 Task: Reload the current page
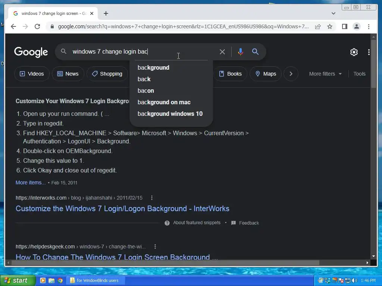pos(37,26)
